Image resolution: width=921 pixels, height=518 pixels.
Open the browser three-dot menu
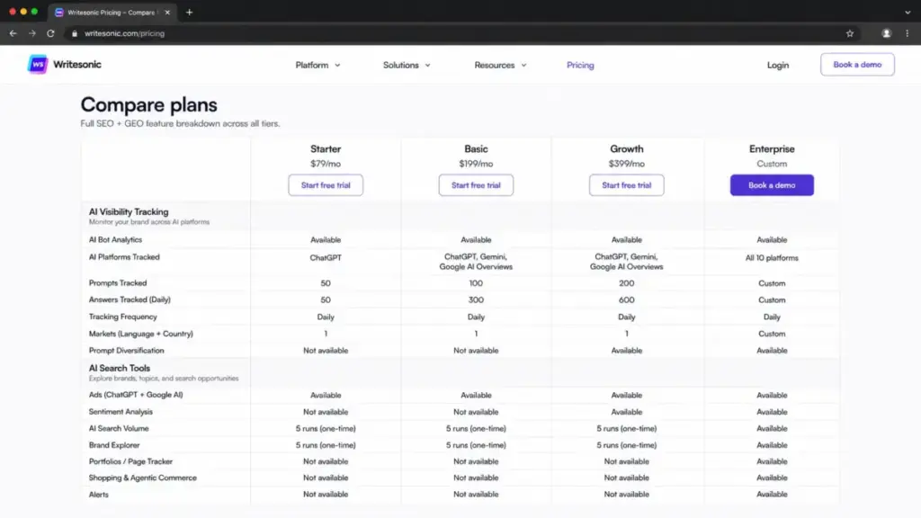point(907,33)
